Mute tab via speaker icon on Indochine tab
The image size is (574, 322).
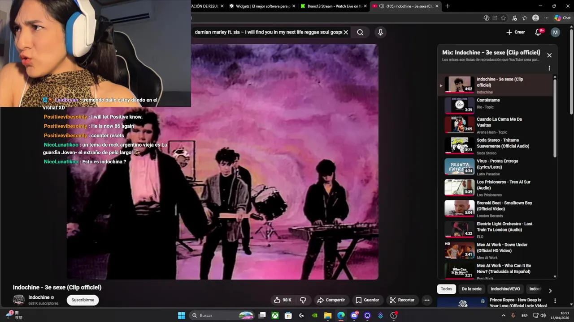(382, 6)
